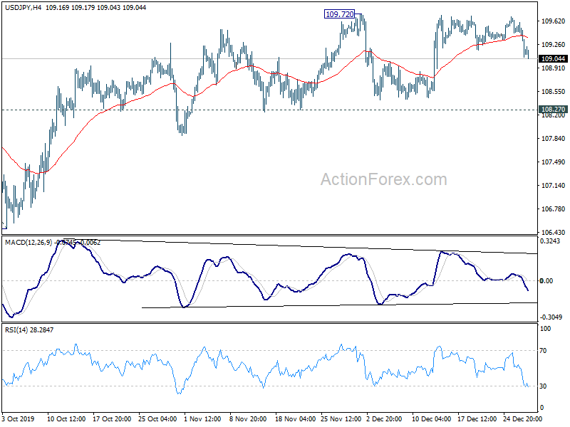Click the 109.620 price axis label
This screenshot has width=570, height=427.
tap(554, 21)
